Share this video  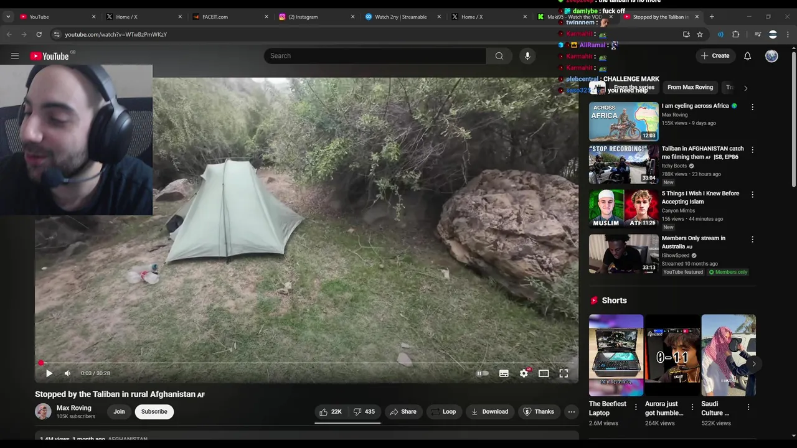click(x=403, y=412)
